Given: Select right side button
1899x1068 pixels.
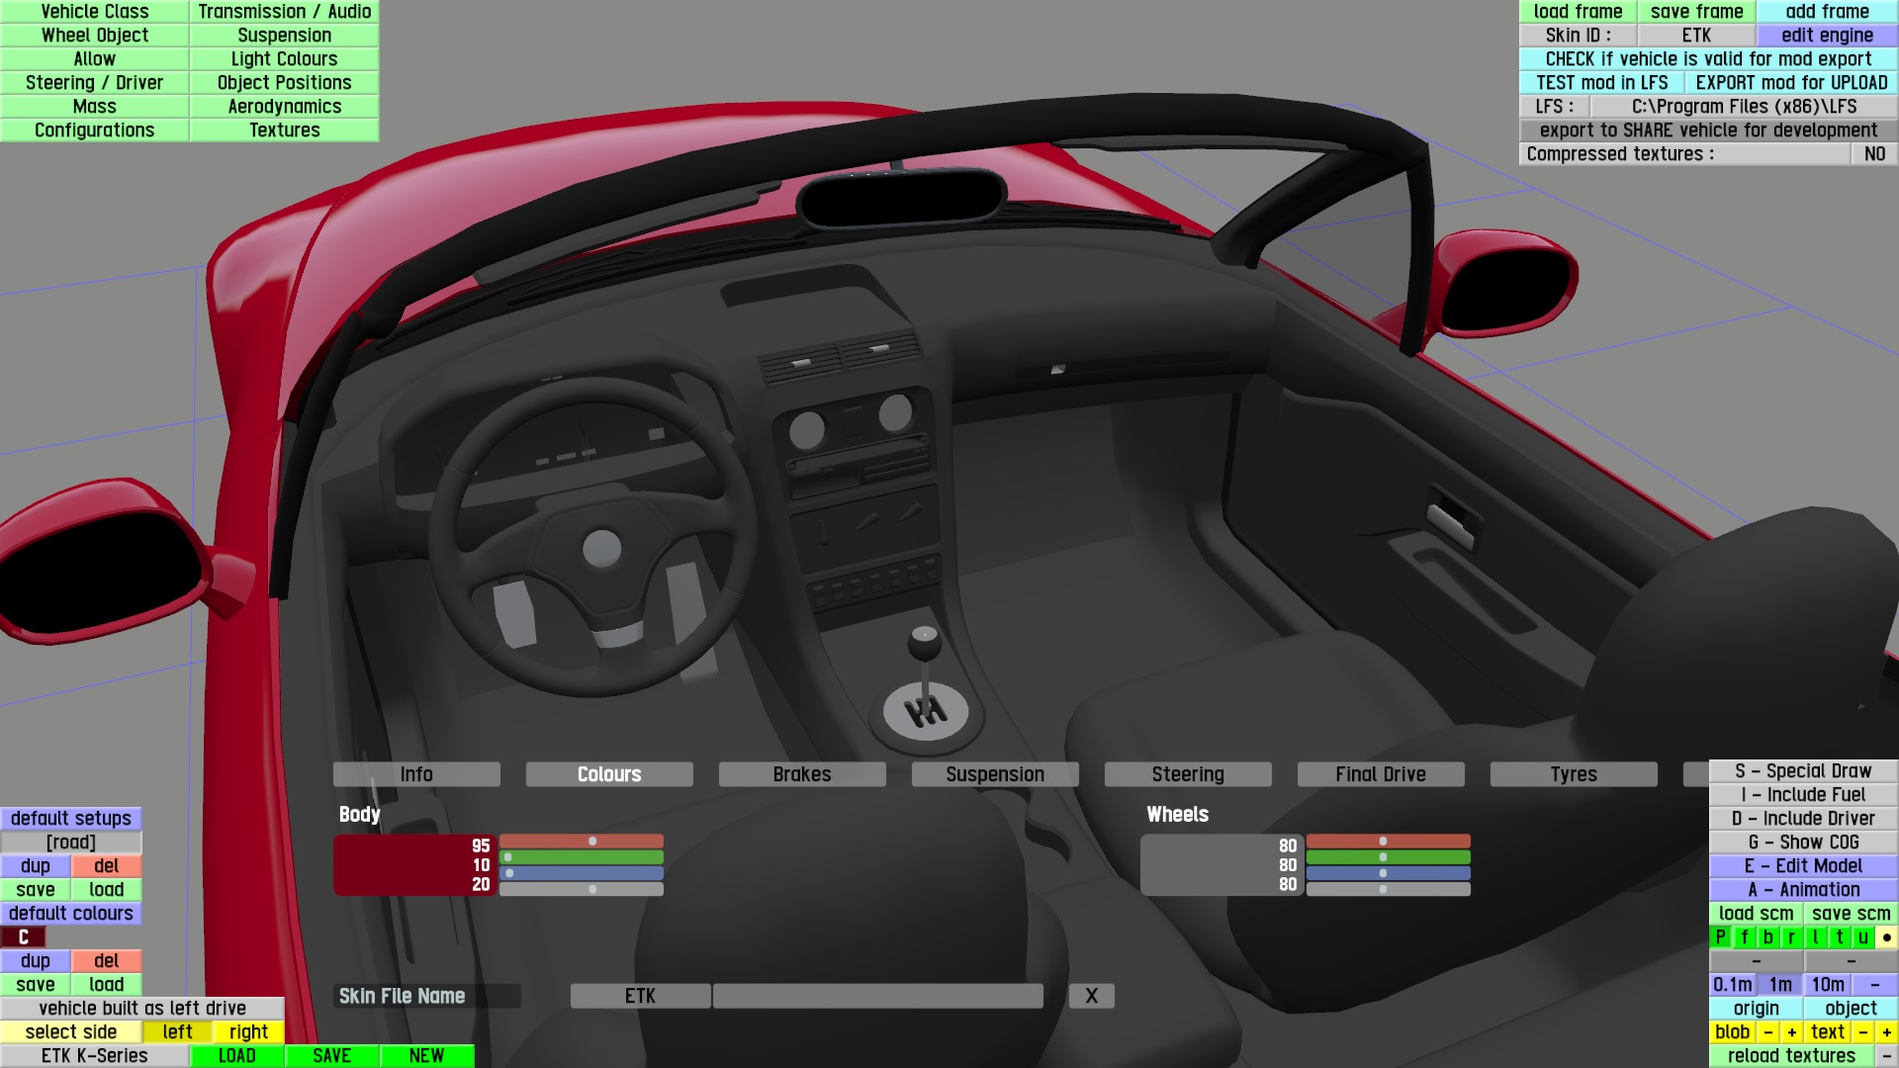Looking at the screenshot, I should coord(248,1032).
